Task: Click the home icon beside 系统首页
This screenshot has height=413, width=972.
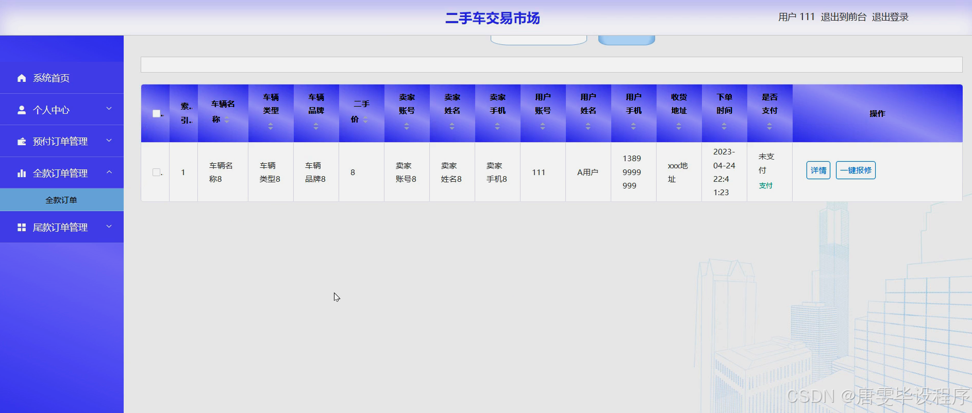Action: [x=22, y=78]
